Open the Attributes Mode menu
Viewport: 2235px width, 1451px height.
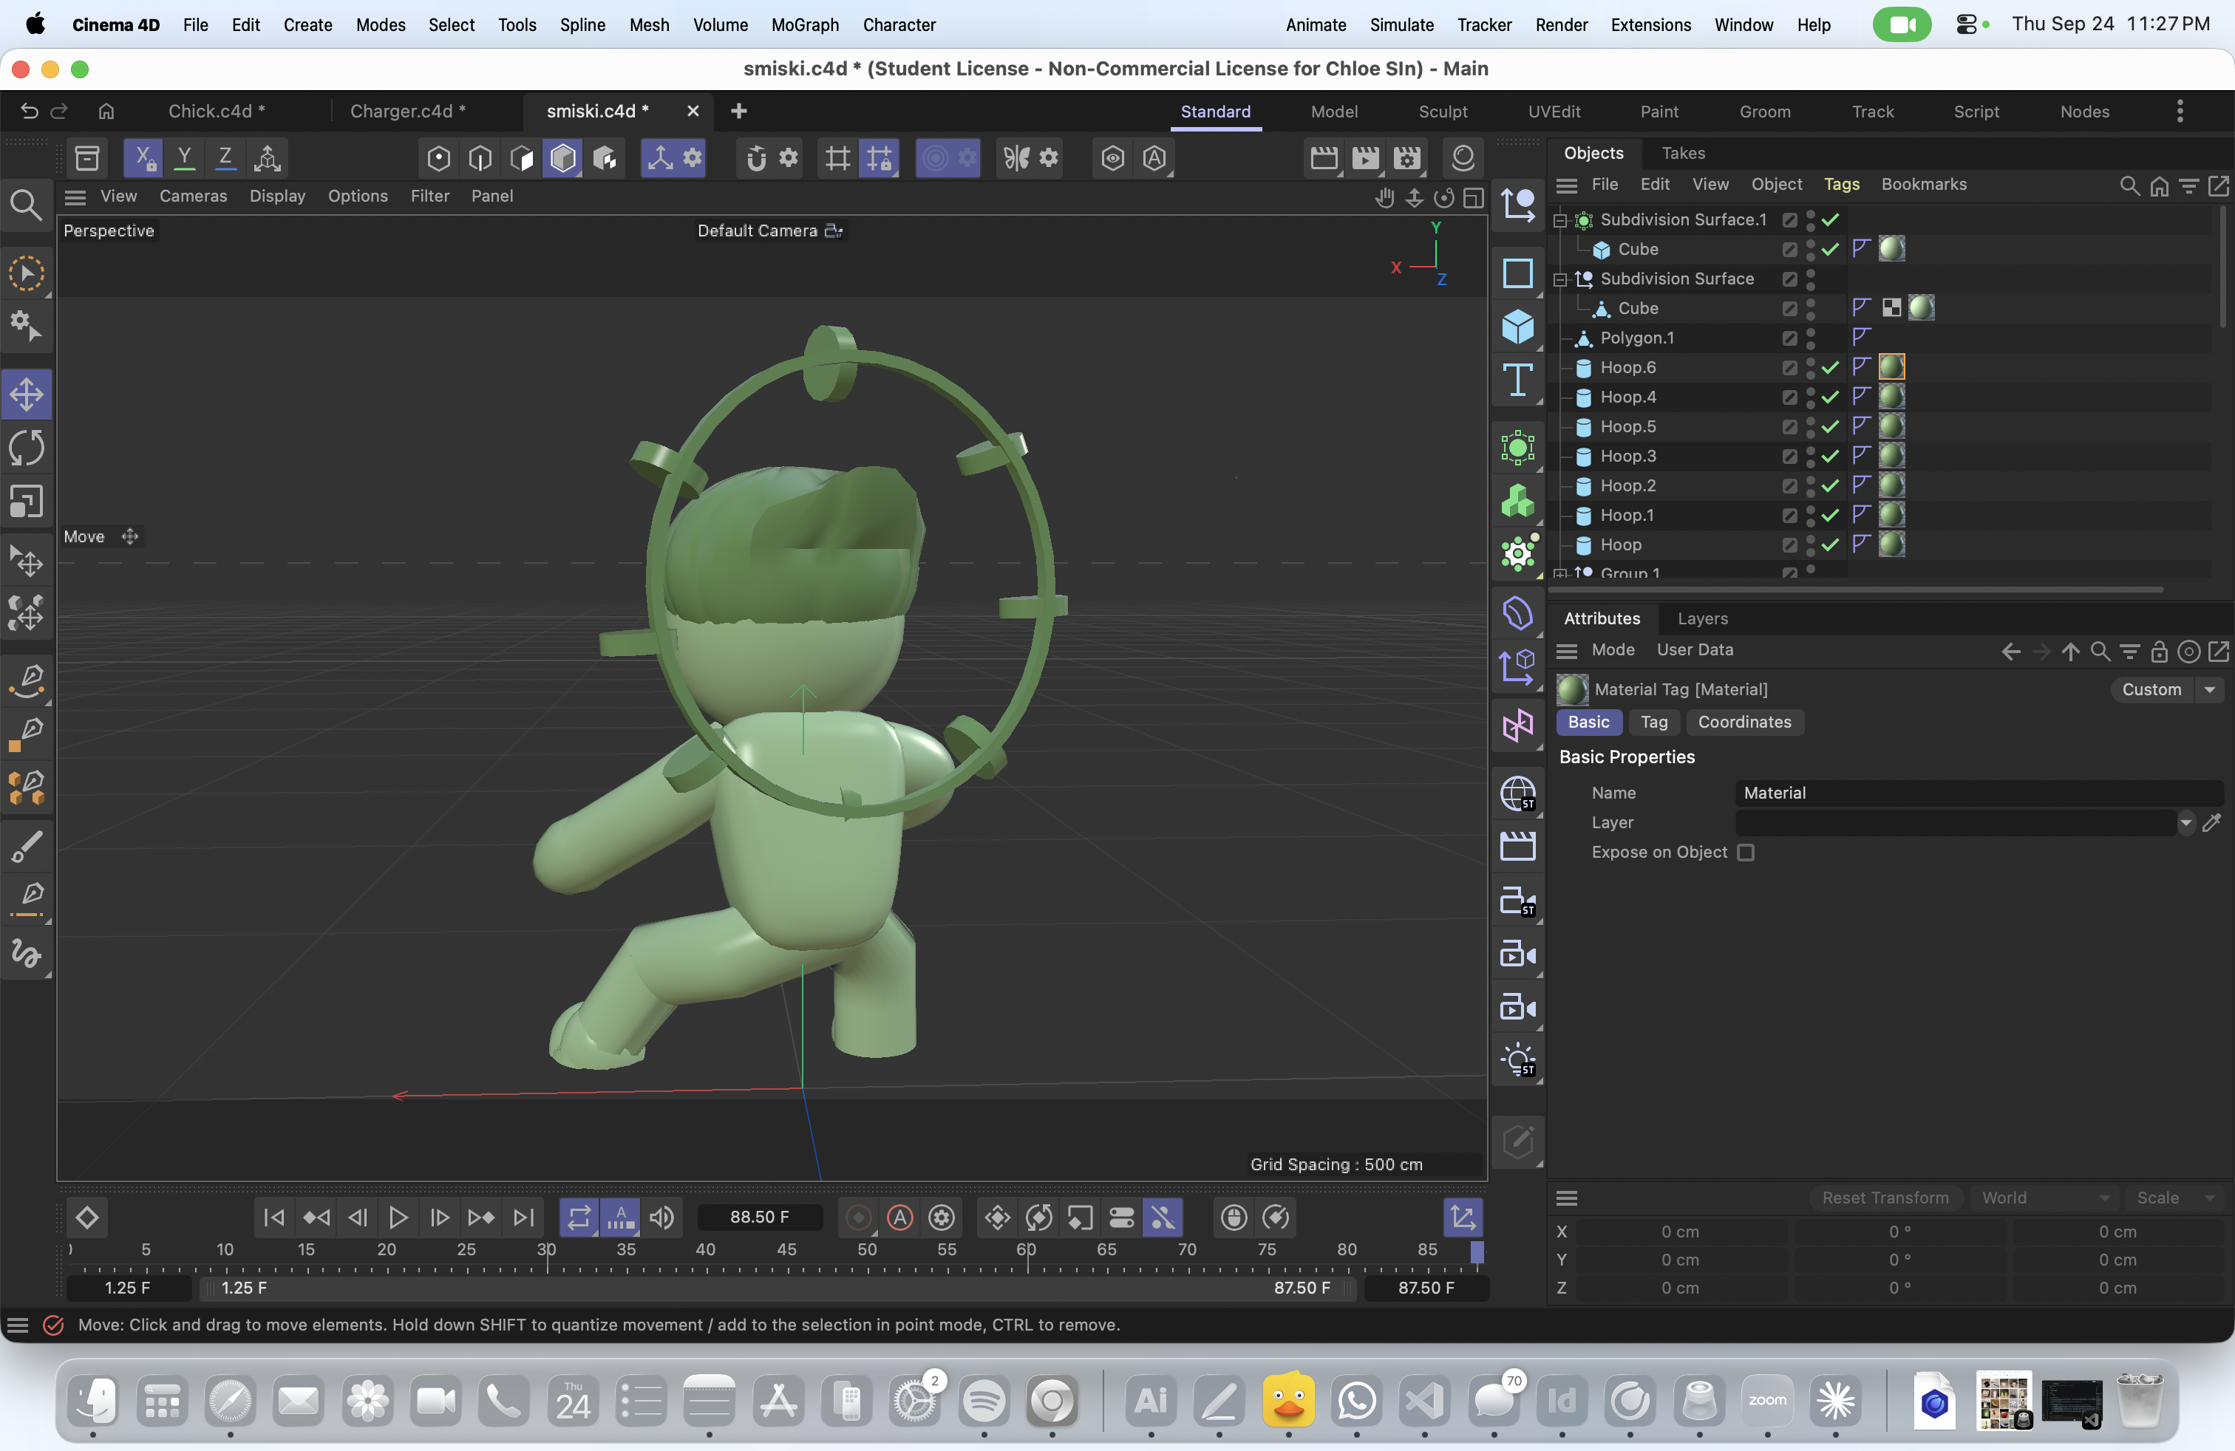click(x=1613, y=649)
